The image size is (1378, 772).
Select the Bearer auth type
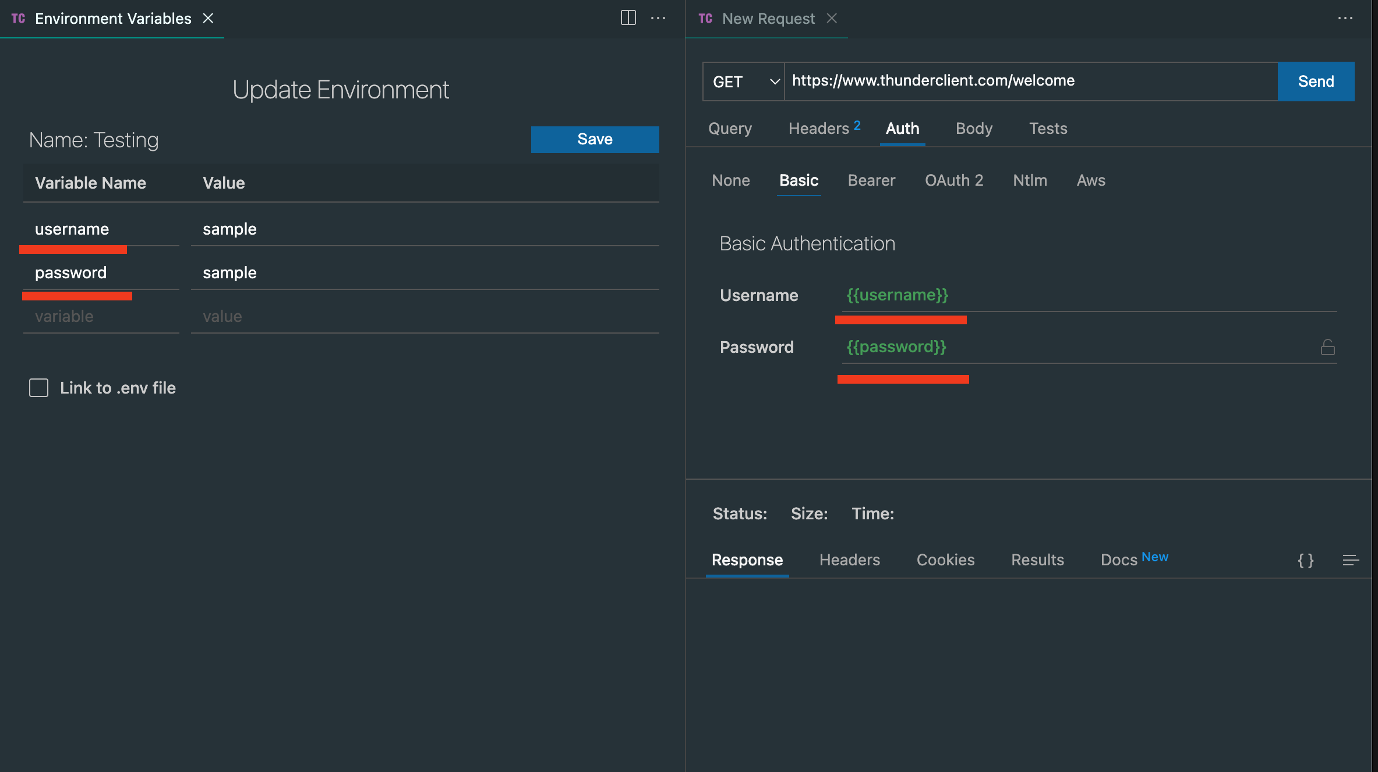point(871,180)
